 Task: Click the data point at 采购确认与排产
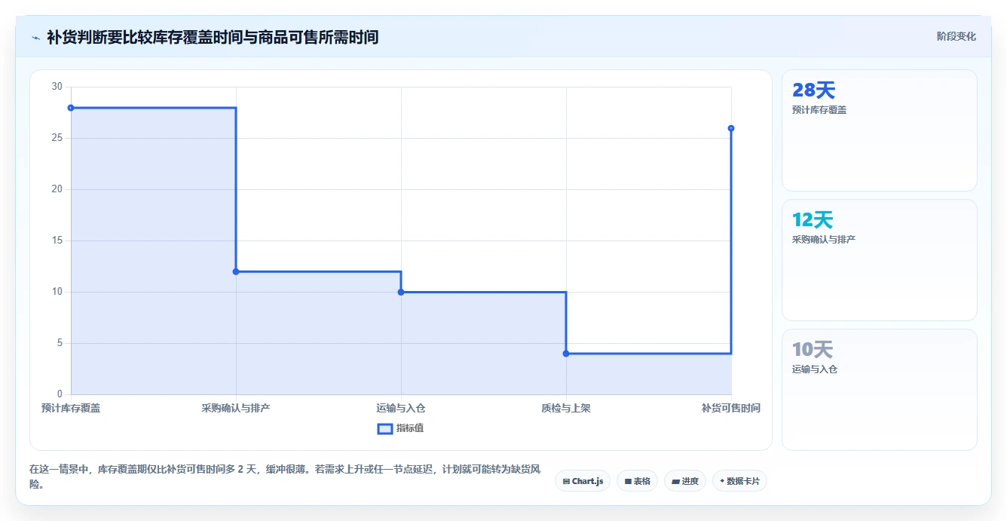click(236, 271)
